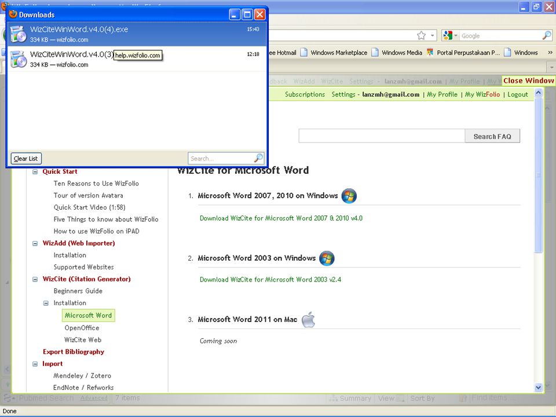
Task: Click the browser search magnifier icon
Action: (547, 35)
